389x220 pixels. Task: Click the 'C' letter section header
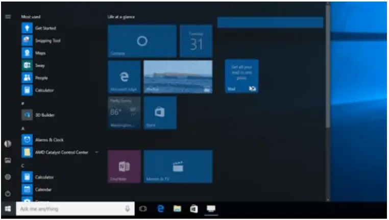click(23, 165)
